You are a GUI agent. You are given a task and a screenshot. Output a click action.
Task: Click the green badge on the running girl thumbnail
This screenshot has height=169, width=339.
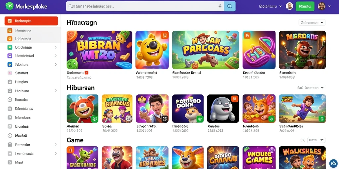pyautogui.click(x=322, y=118)
